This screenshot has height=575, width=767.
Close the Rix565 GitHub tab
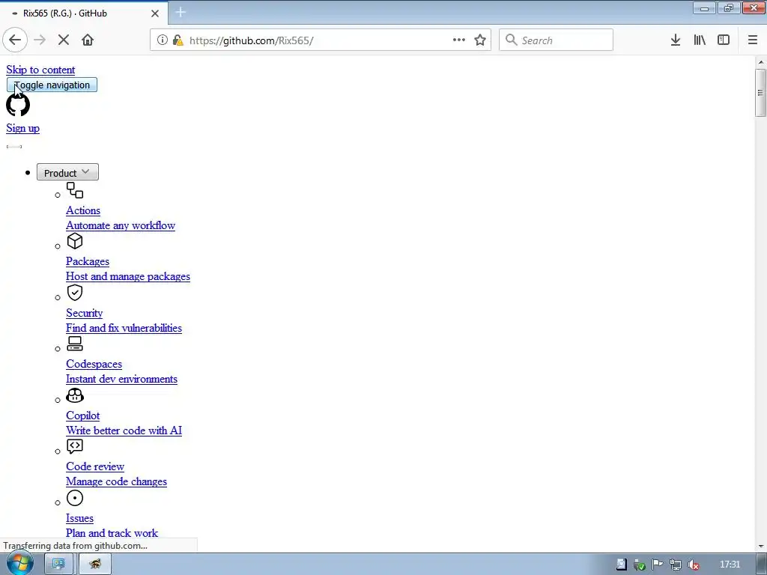155,13
